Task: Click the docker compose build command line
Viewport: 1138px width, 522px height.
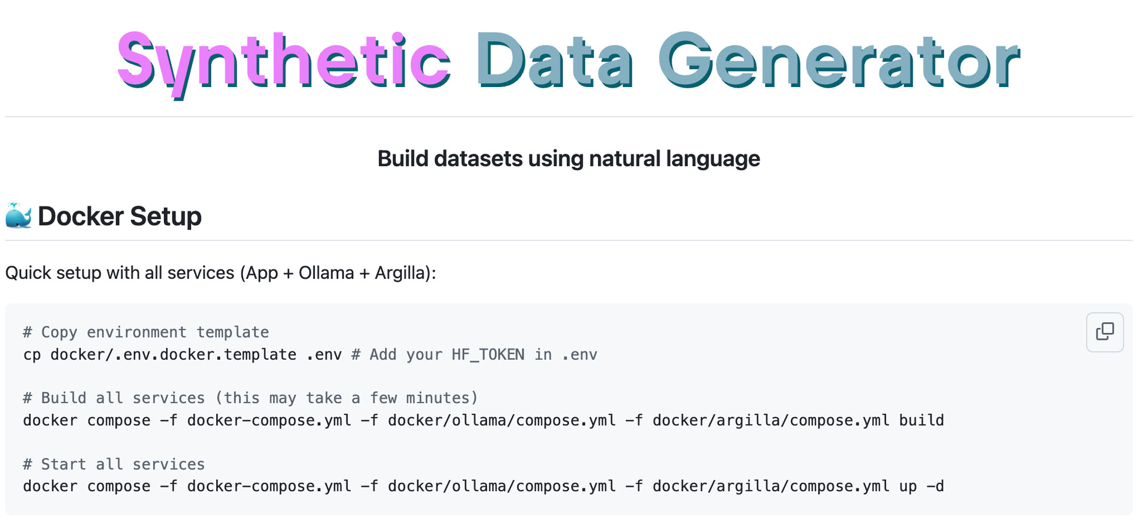Action: click(x=484, y=421)
